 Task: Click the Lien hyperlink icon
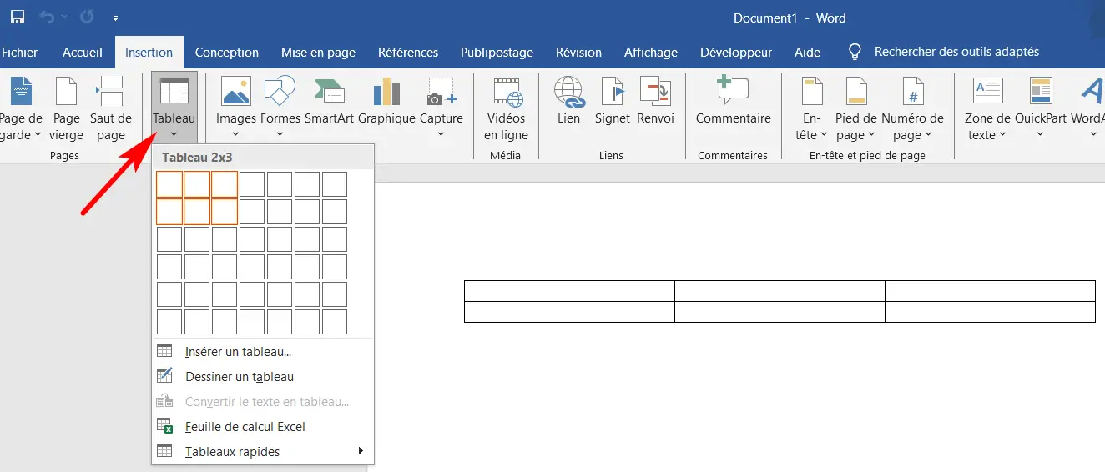tap(569, 101)
